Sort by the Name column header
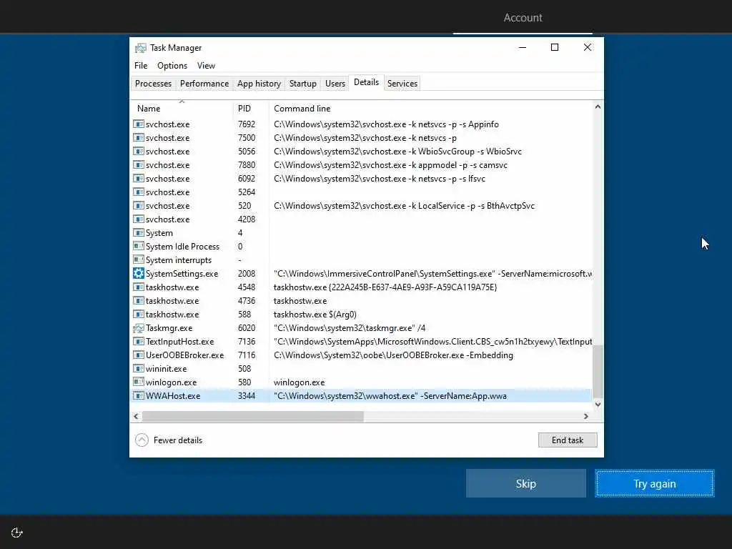 182,109
